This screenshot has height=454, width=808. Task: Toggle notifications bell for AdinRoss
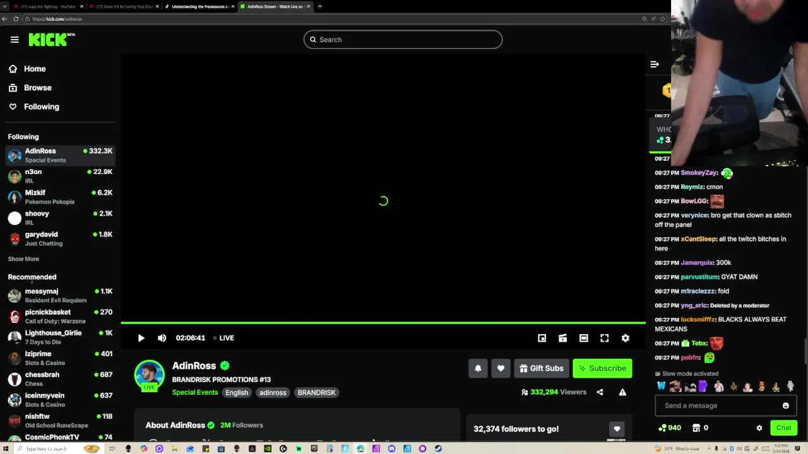[478, 368]
